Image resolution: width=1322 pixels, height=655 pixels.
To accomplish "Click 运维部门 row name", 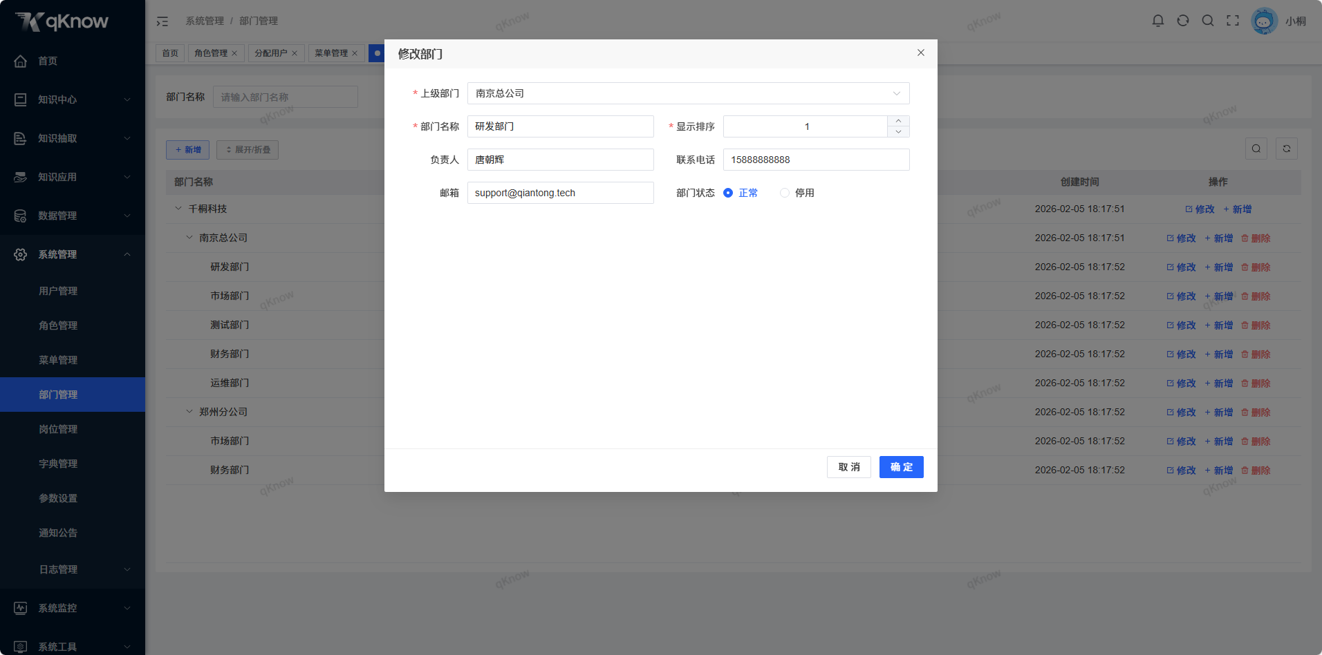I will click(230, 383).
